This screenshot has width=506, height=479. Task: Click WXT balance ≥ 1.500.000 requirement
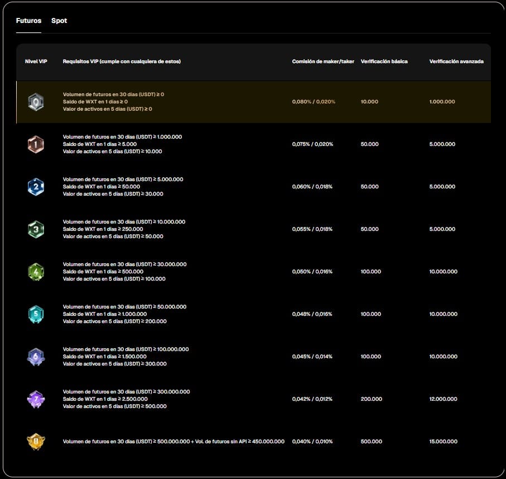(104, 357)
